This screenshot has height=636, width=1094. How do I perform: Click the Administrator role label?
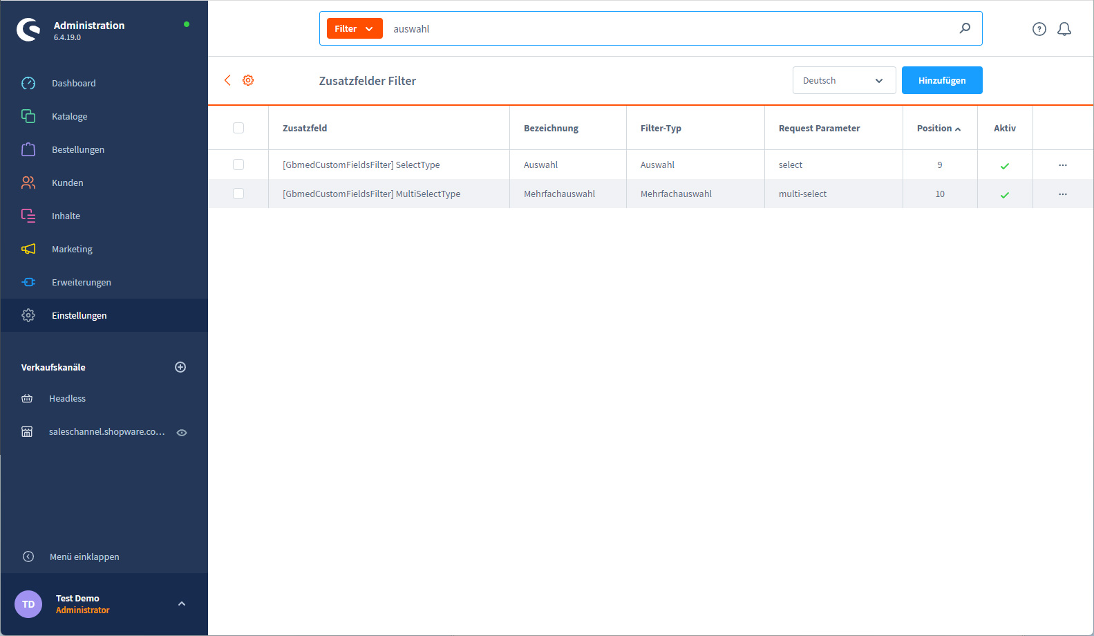pyautogui.click(x=83, y=610)
